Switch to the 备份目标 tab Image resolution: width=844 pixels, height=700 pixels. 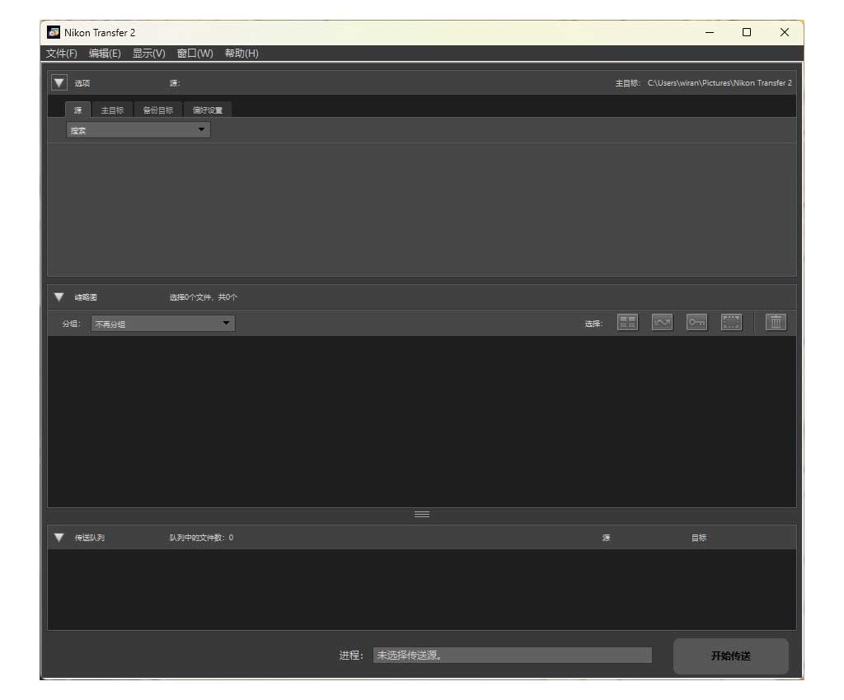tap(158, 110)
